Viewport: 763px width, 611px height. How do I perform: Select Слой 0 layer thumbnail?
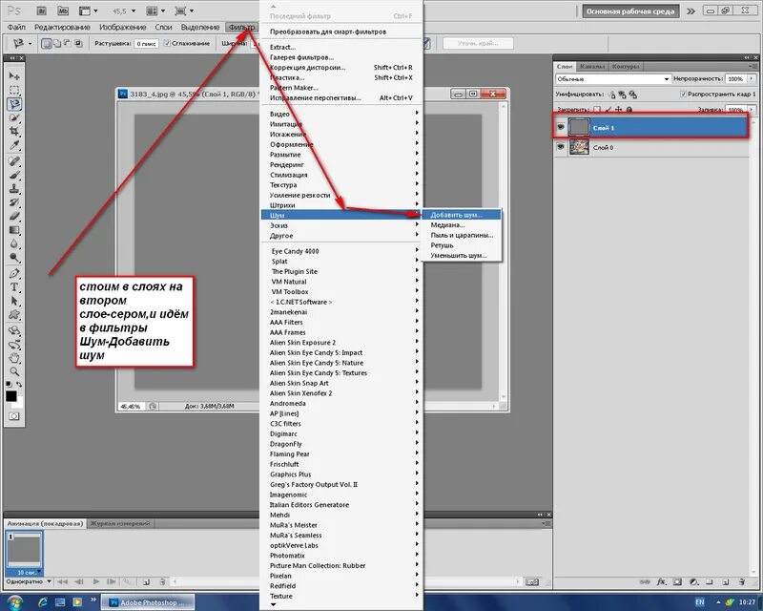579,147
